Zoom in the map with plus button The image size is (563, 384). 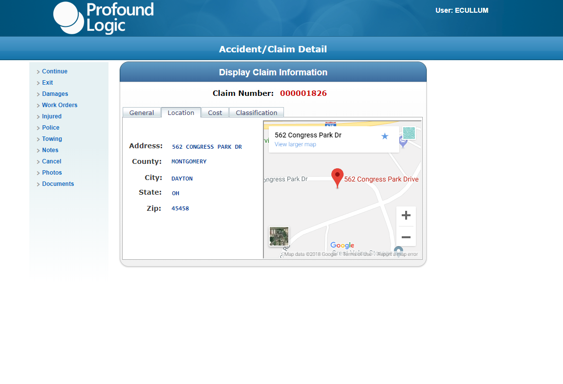[406, 215]
